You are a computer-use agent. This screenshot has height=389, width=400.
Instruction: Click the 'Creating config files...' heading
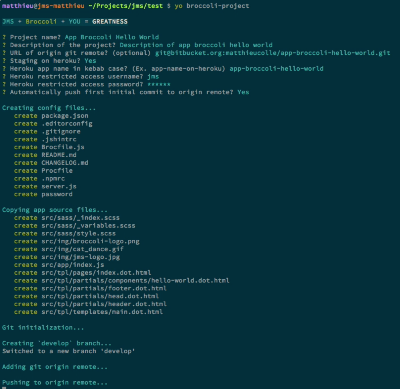(x=49, y=108)
